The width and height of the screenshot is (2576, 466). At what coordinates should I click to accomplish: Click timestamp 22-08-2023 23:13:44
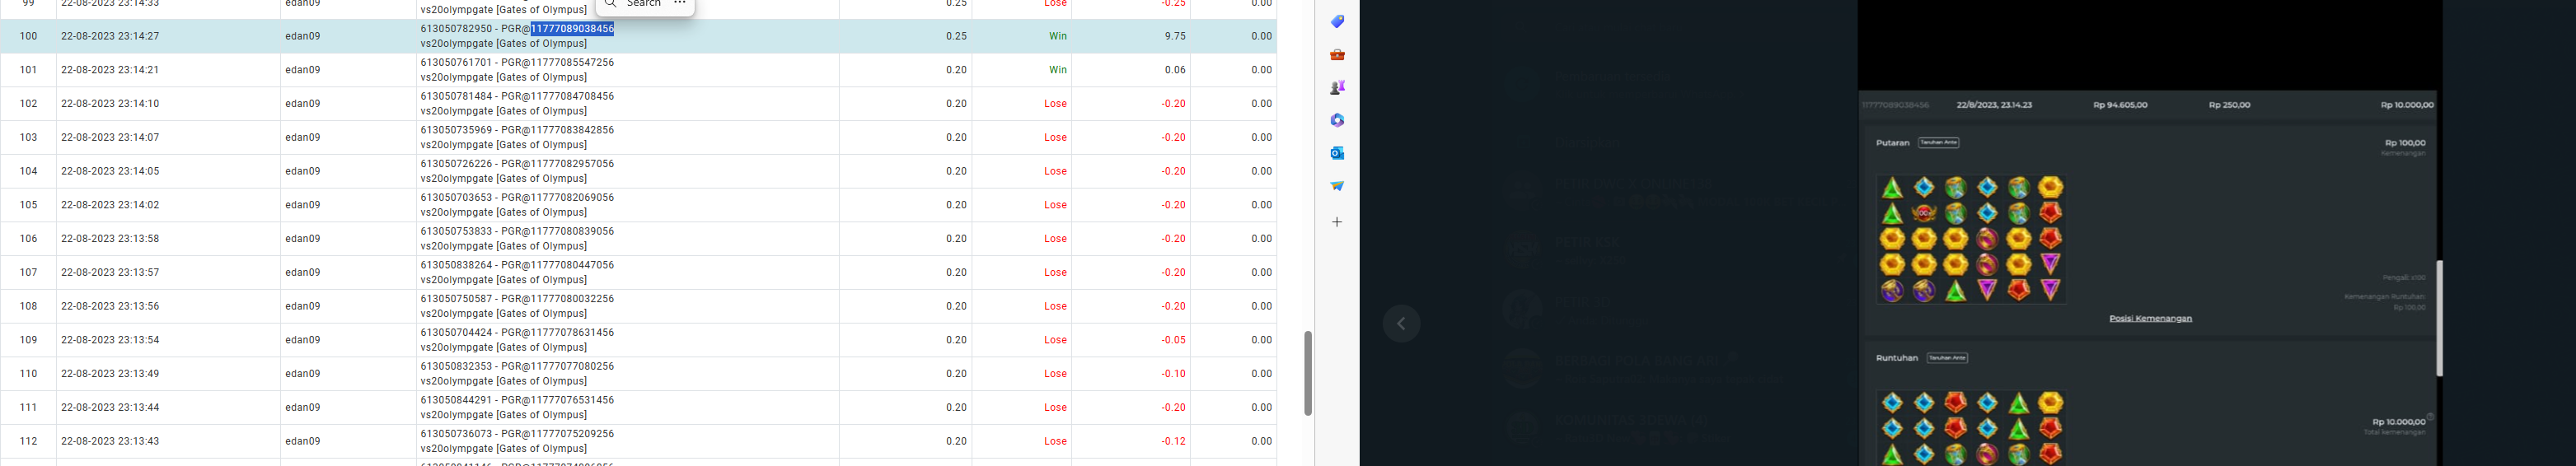[110, 408]
